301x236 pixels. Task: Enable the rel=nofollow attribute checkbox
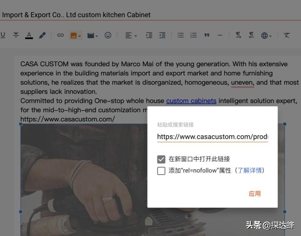[x=161, y=170]
